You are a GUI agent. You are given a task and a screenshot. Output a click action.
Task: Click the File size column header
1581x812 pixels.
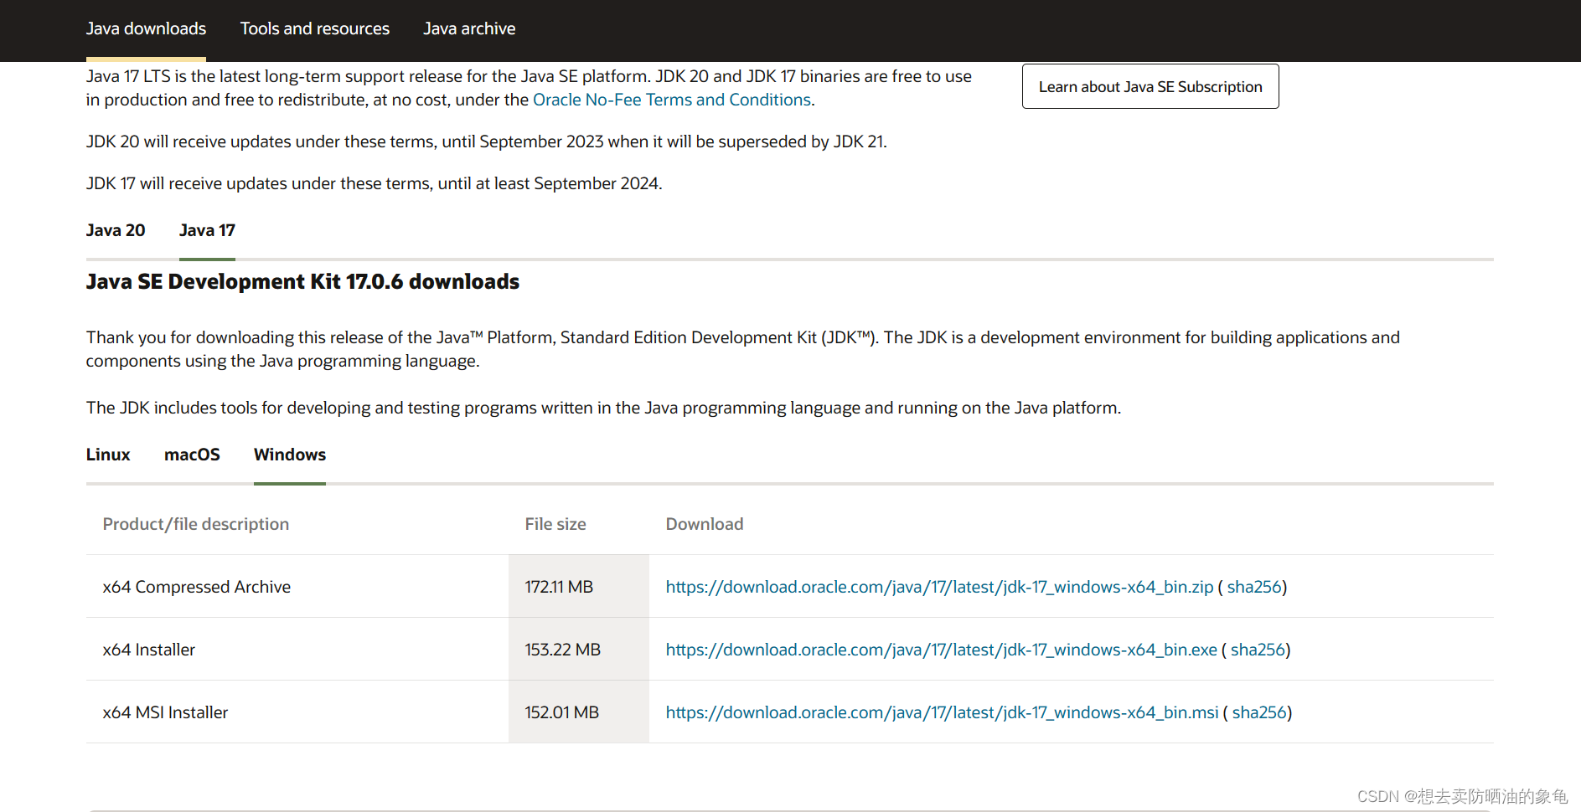click(555, 524)
